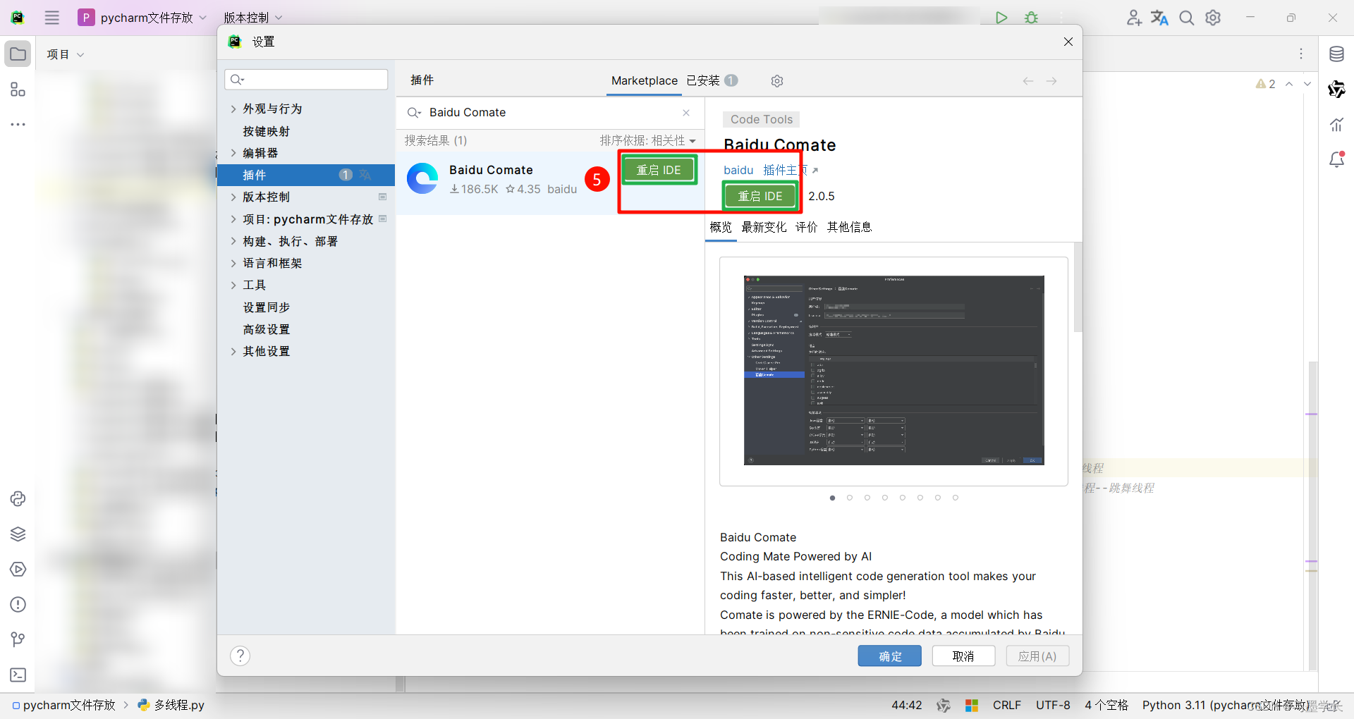This screenshot has height=719, width=1354.
Task: Open plugin manager gear options
Action: tap(777, 81)
